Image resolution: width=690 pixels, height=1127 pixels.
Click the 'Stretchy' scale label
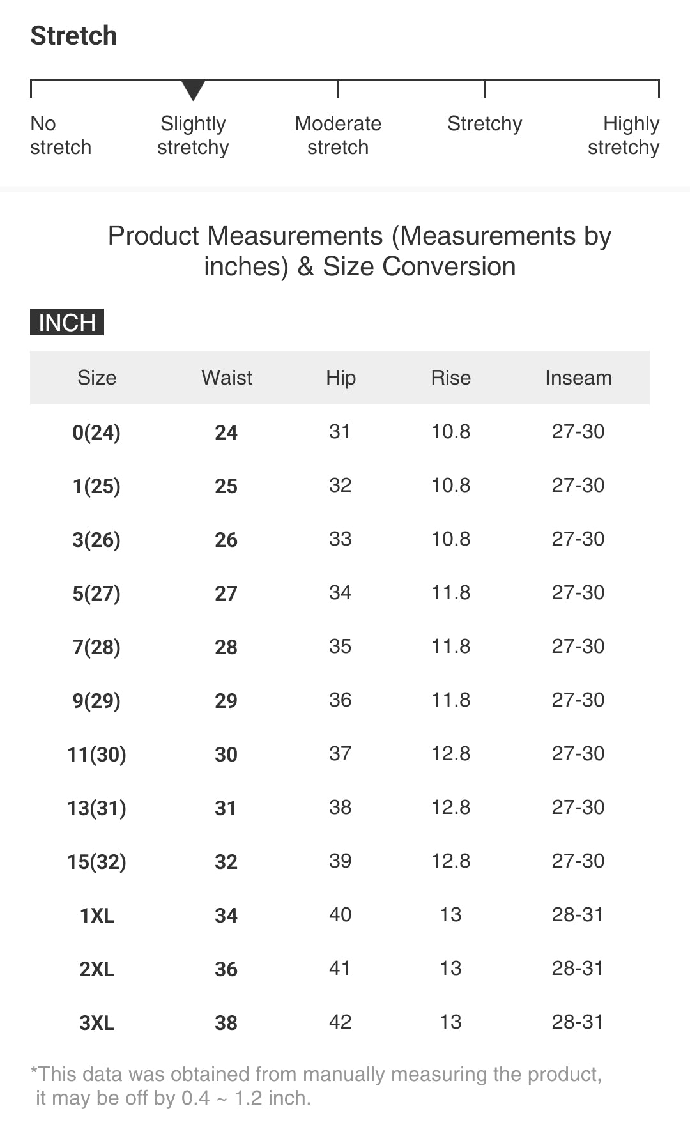(x=484, y=123)
